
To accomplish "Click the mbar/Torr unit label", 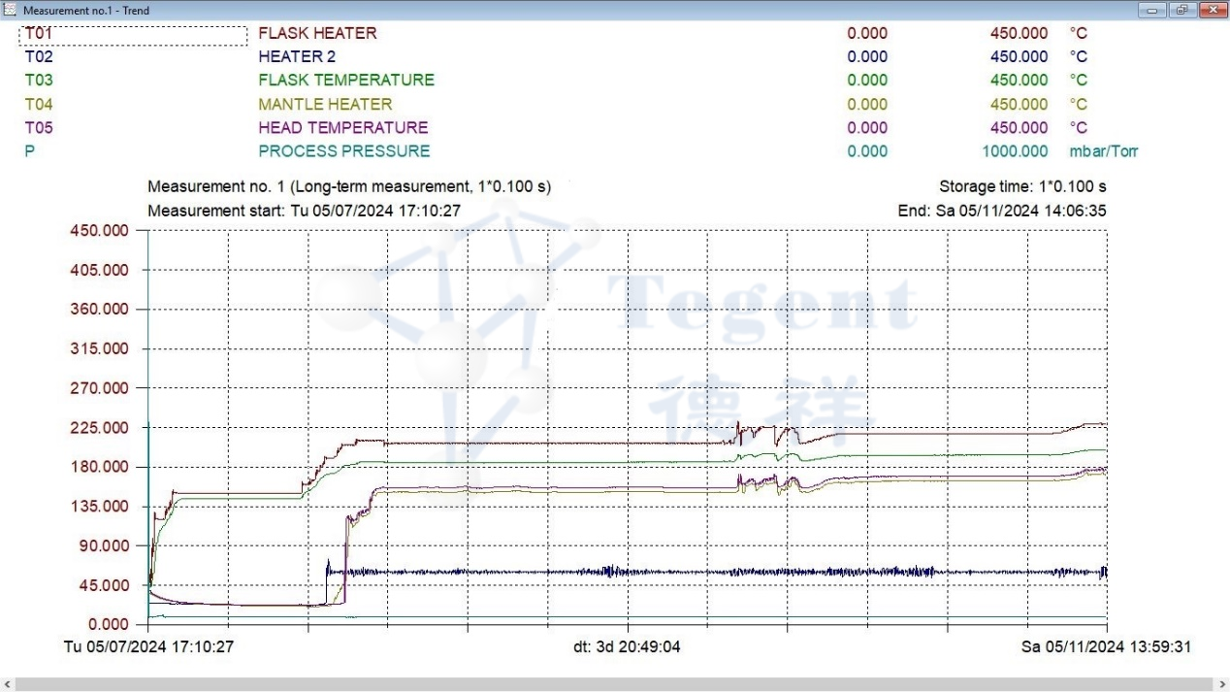I will tap(1103, 151).
